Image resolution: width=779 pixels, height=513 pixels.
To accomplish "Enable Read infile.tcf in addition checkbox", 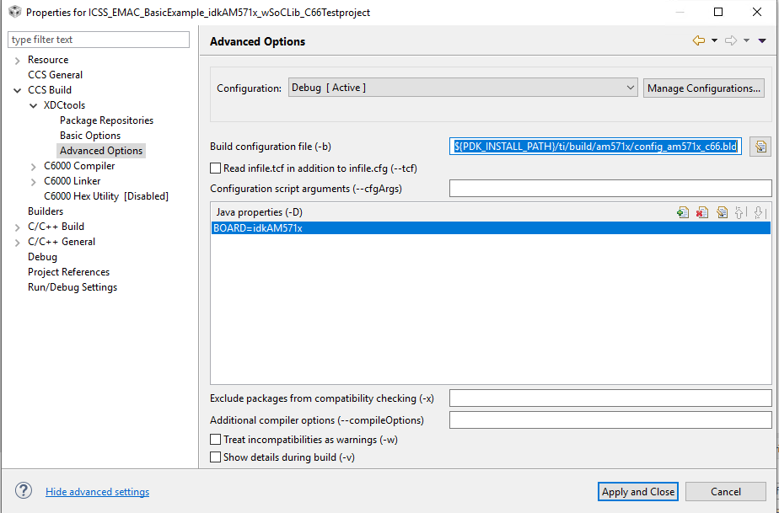I will pyautogui.click(x=216, y=168).
